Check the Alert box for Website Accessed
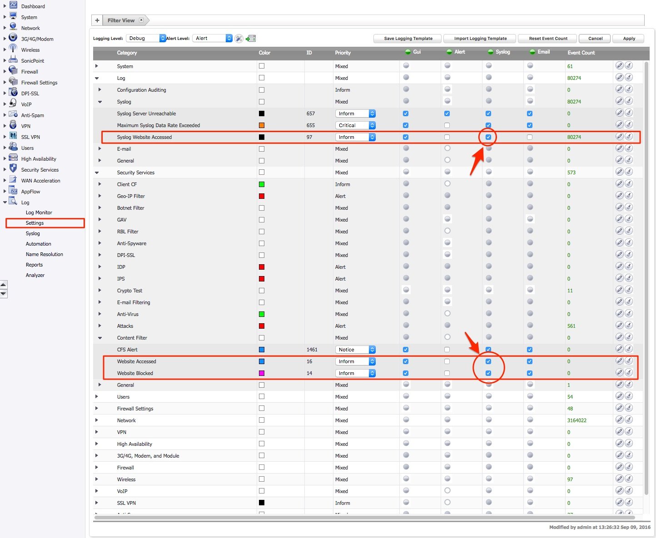Viewport: 656px width, 538px height. click(x=447, y=361)
